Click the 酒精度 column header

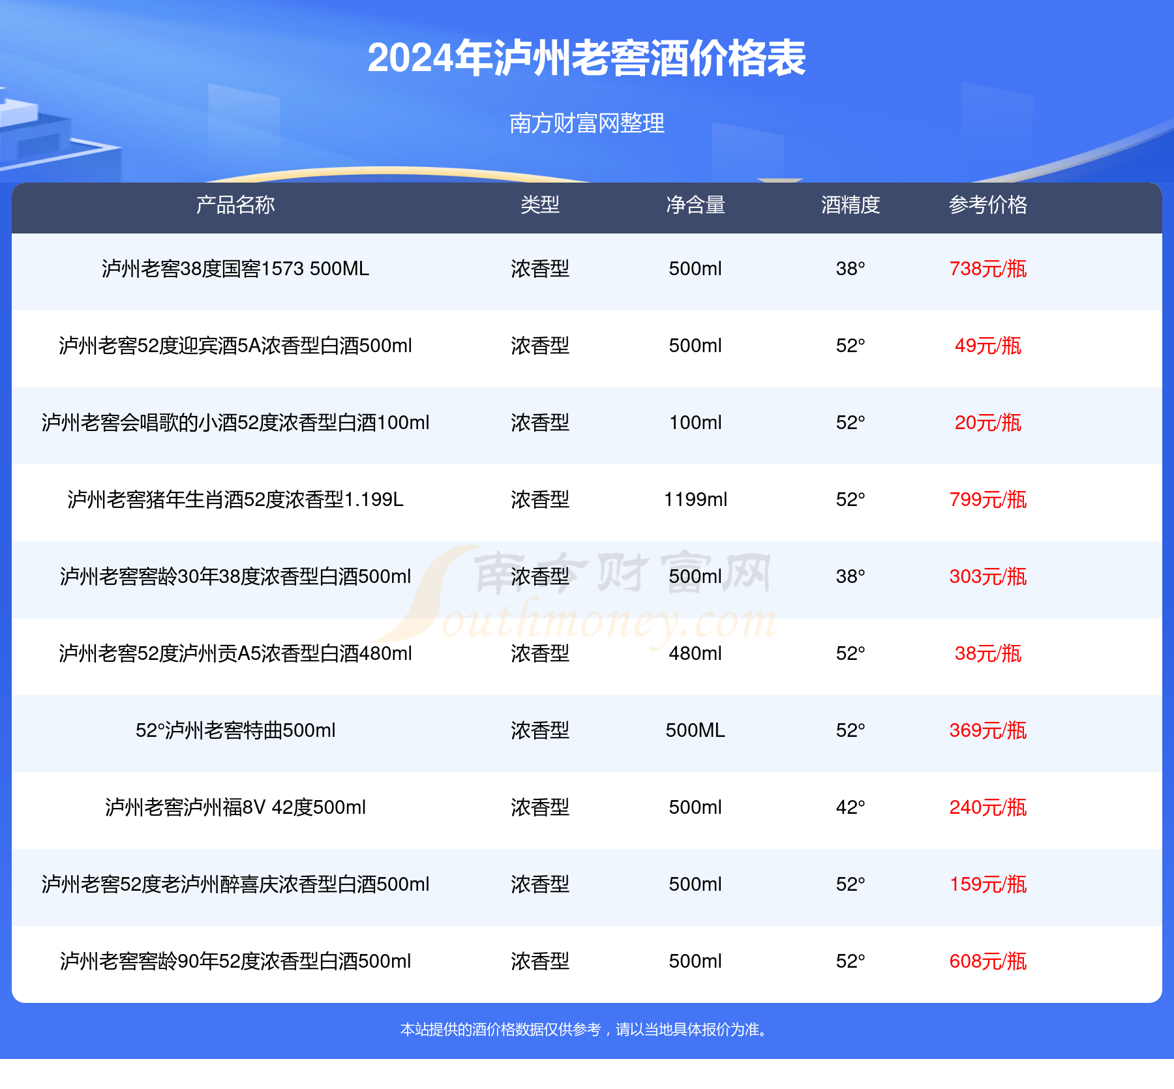[x=850, y=205]
